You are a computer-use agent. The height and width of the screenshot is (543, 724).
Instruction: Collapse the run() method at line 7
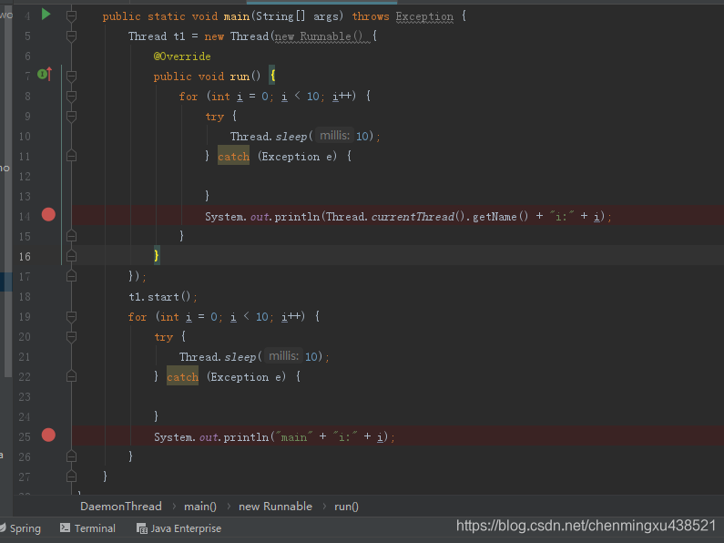[x=71, y=76]
